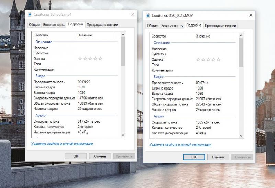Viewport: 275px width, 188px height.
Task: Click scroll down arrow in DSC_0525.MOV list
Action: (241, 136)
